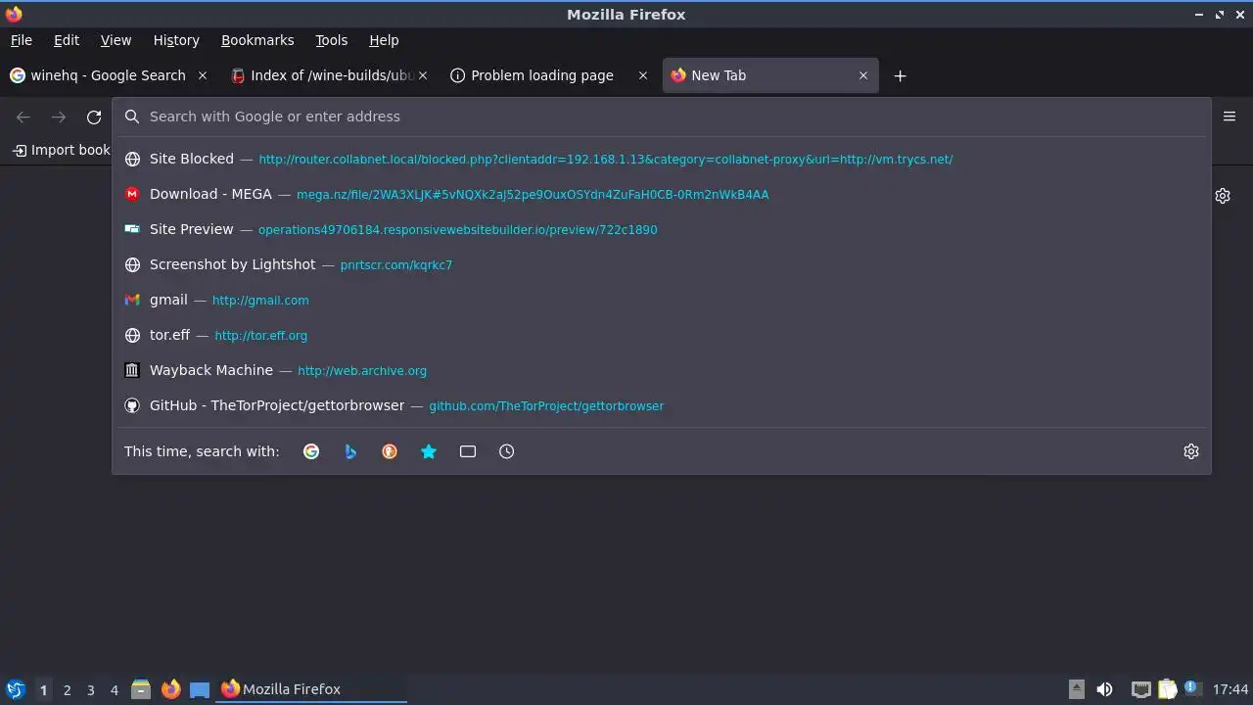The image size is (1253, 705).
Task: Search this time with DuckDuckGo icon
Action: [x=390, y=451]
